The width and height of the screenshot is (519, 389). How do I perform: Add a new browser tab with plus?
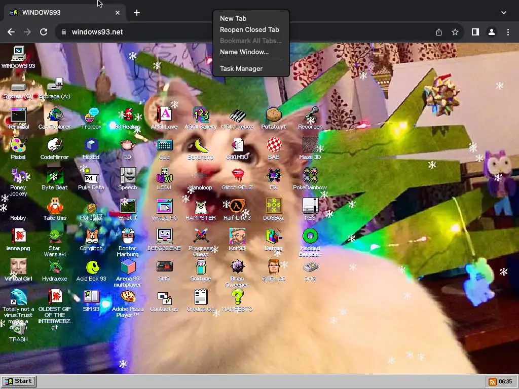coord(137,13)
